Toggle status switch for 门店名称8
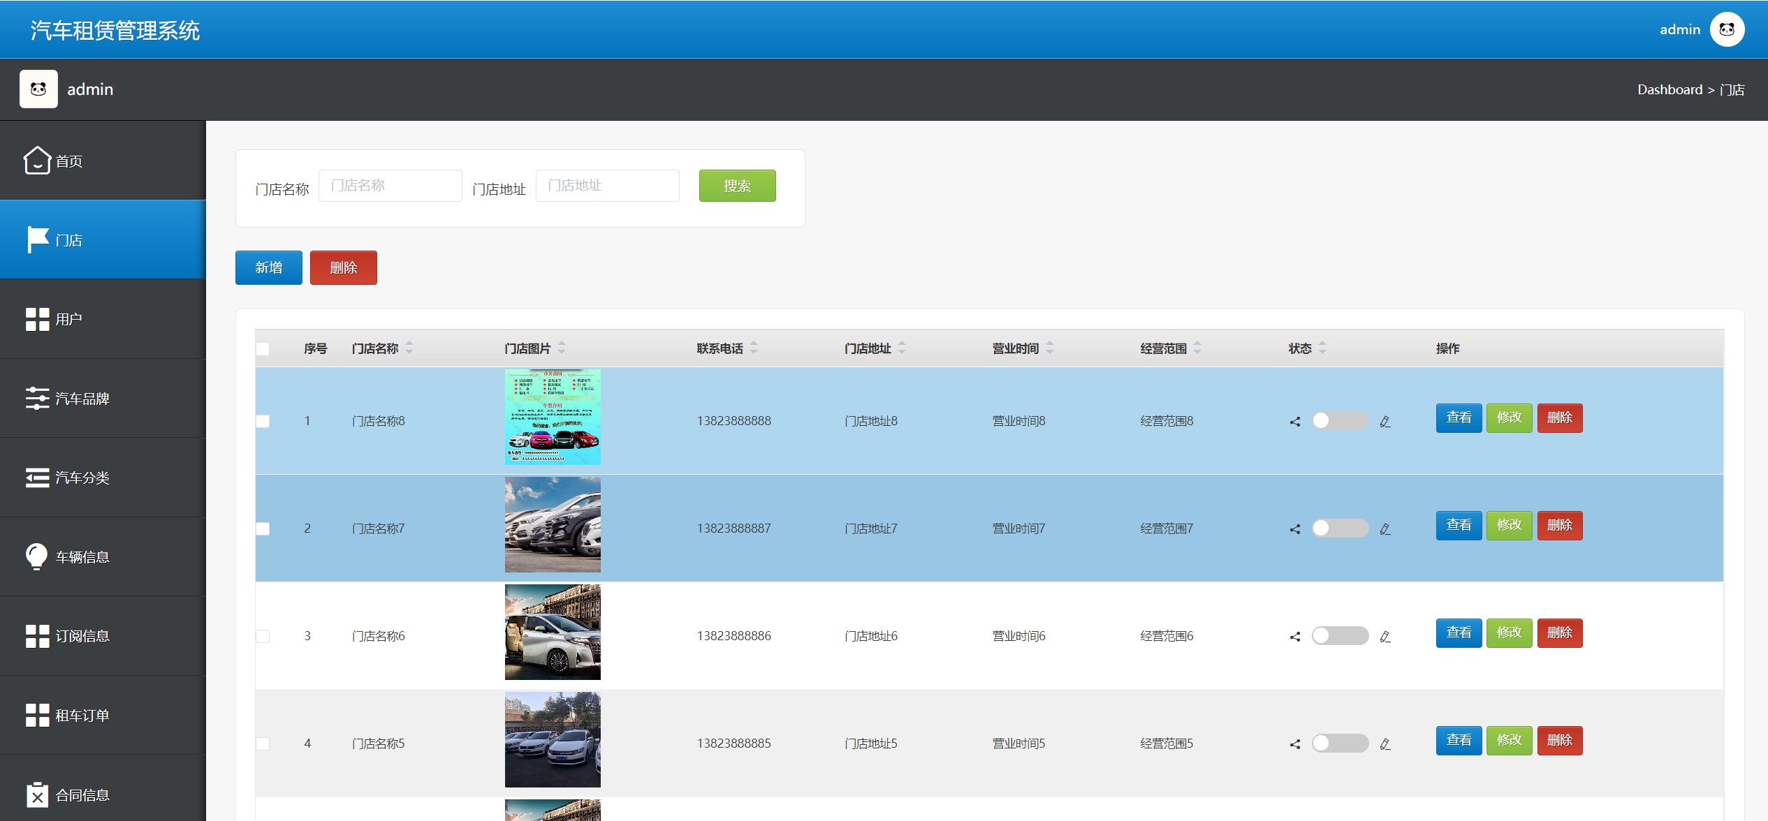The image size is (1768, 821). tap(1340, 420)
